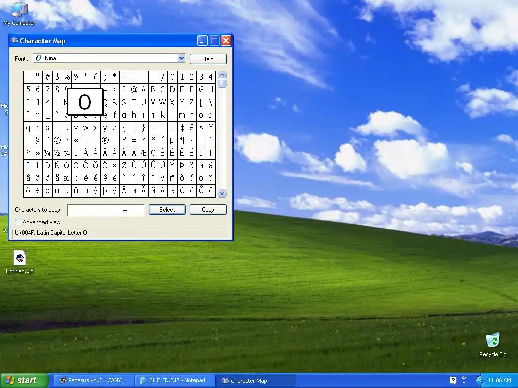518x388 pixels.
Task: Click the character grid scroll up arrow
Action: coord(222,75)
